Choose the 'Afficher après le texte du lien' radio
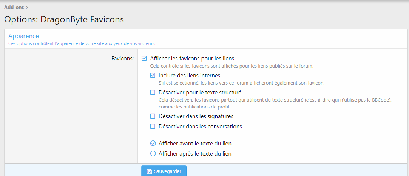The height and width of the screenshot is (176, 409). pyautogui.click(x=153, y=154)
